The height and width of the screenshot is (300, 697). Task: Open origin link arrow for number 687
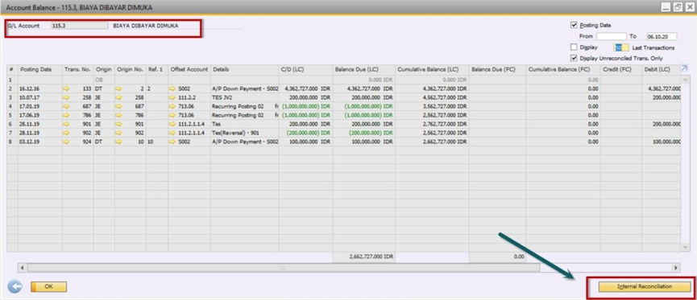118,106
